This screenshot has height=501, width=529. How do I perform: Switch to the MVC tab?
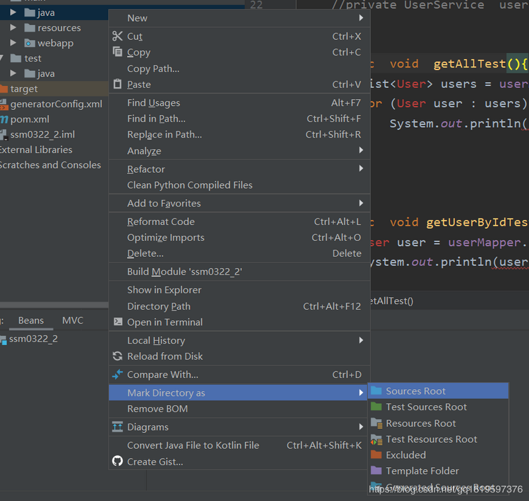pos(73,320)
